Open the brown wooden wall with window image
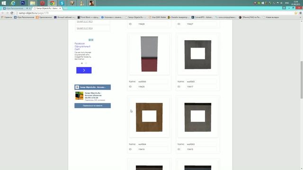The width and height of the screenshot is (303, 170). coord(149,117)
